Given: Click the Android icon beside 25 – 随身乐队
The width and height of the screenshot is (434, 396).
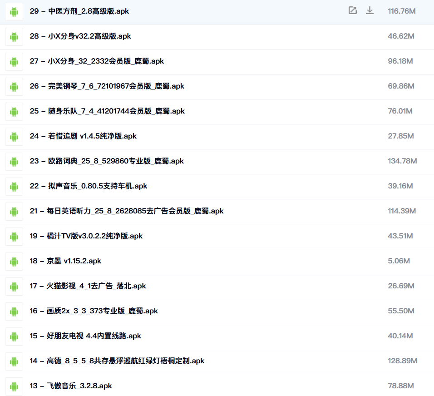Looking at the screenshot, I should click(14, 112).
